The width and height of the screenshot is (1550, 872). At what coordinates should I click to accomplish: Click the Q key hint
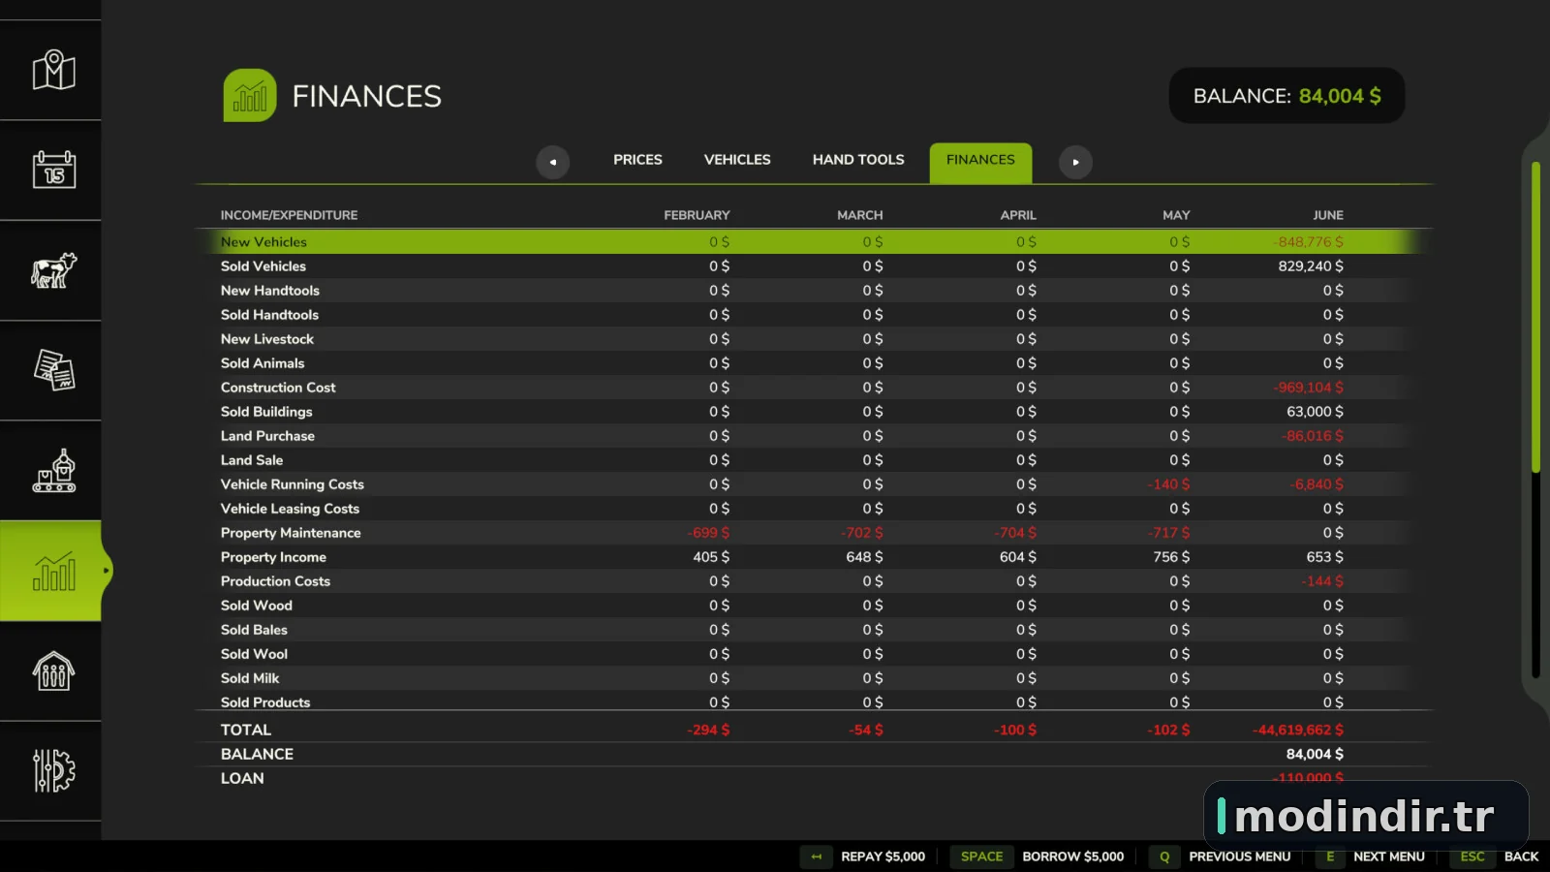click(1164, 856)
